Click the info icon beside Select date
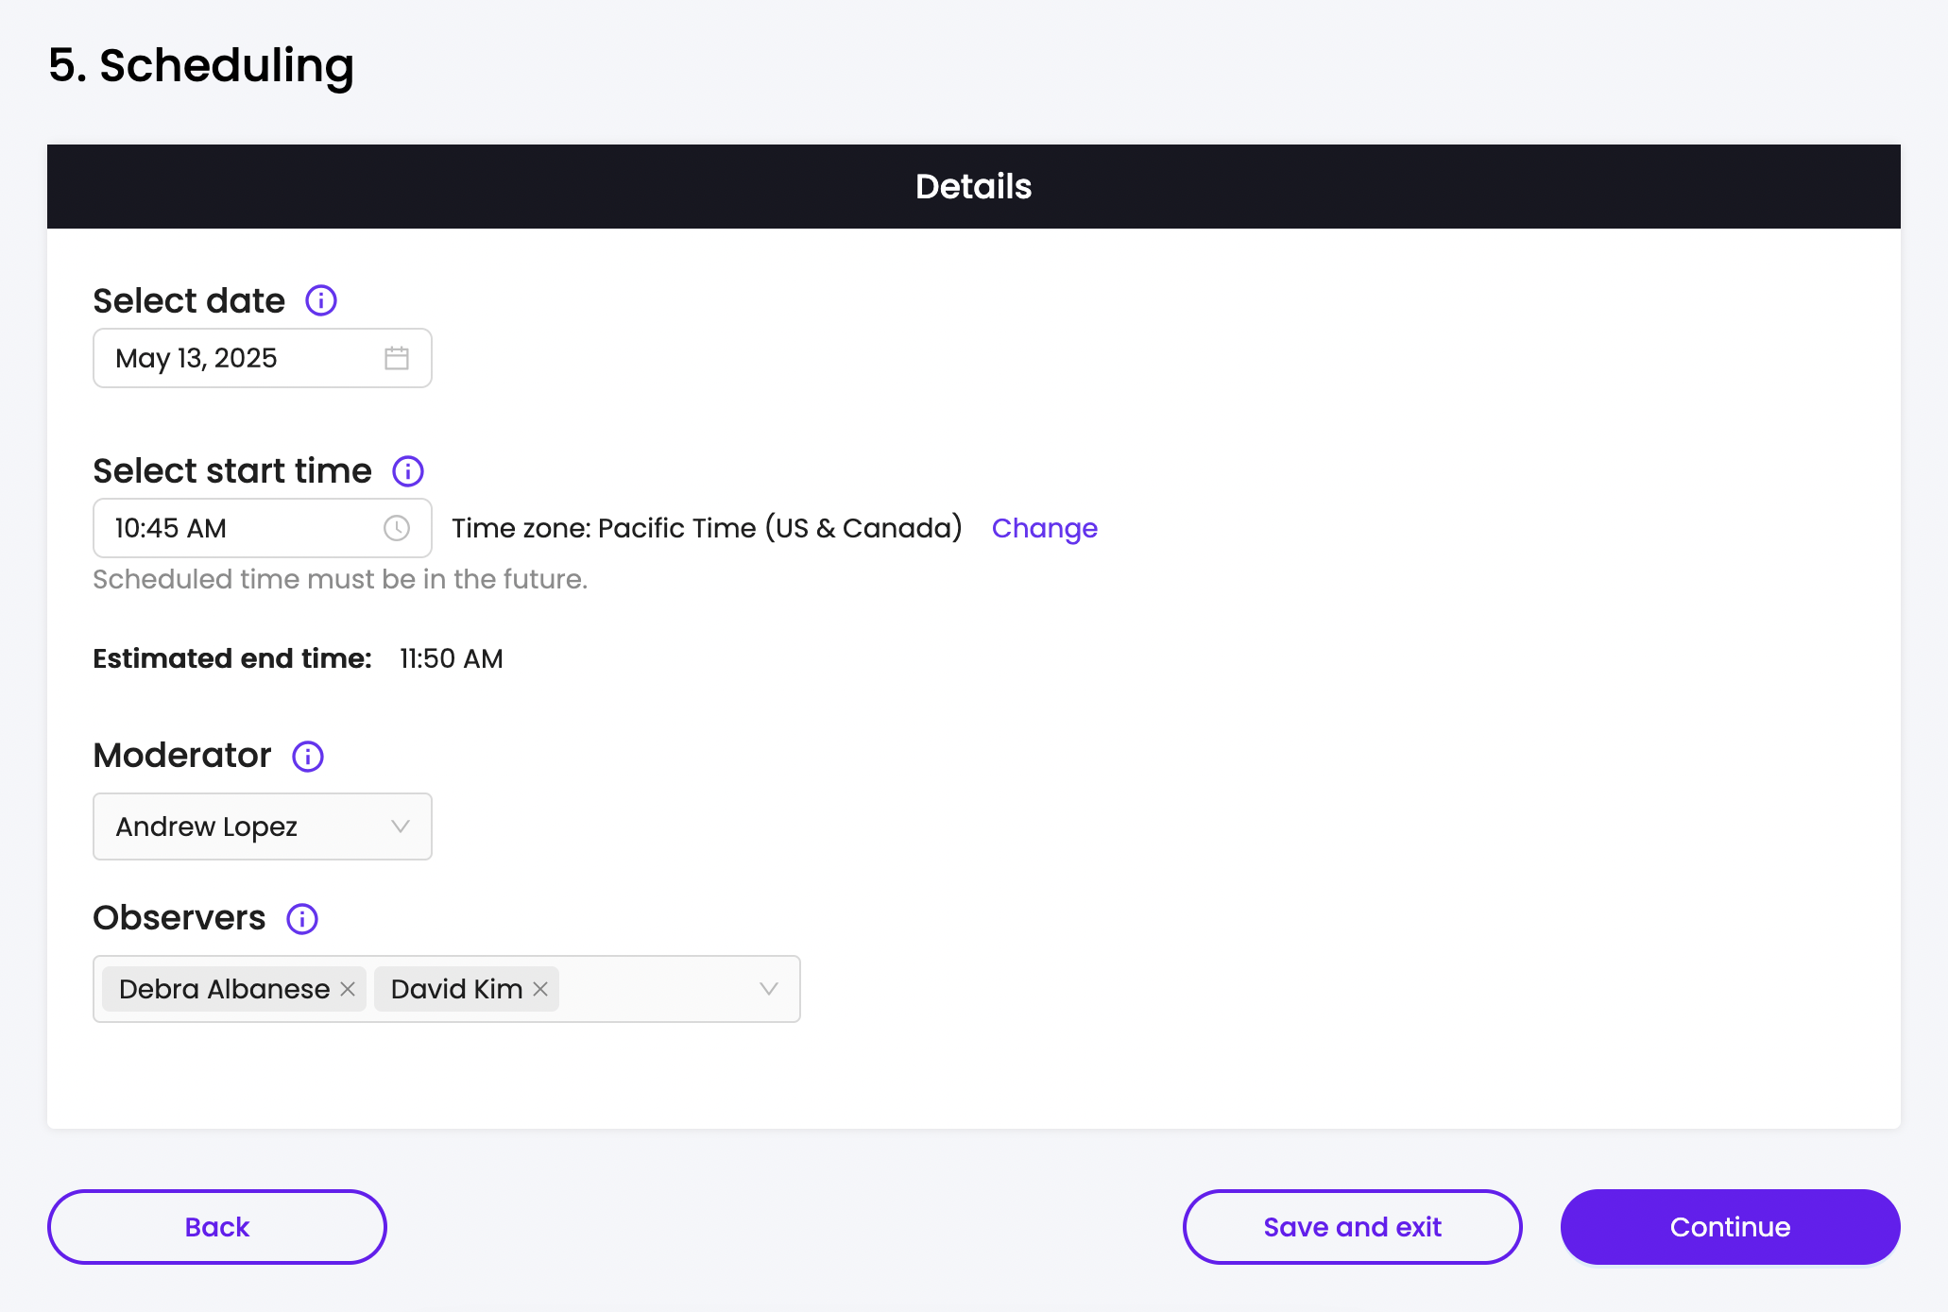The height and width of the screenshot is (1312, 1948). point(321,301)
